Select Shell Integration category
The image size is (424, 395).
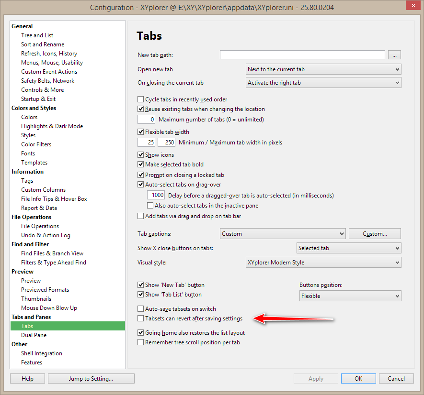pyautogui.click(x=42, y=353)
